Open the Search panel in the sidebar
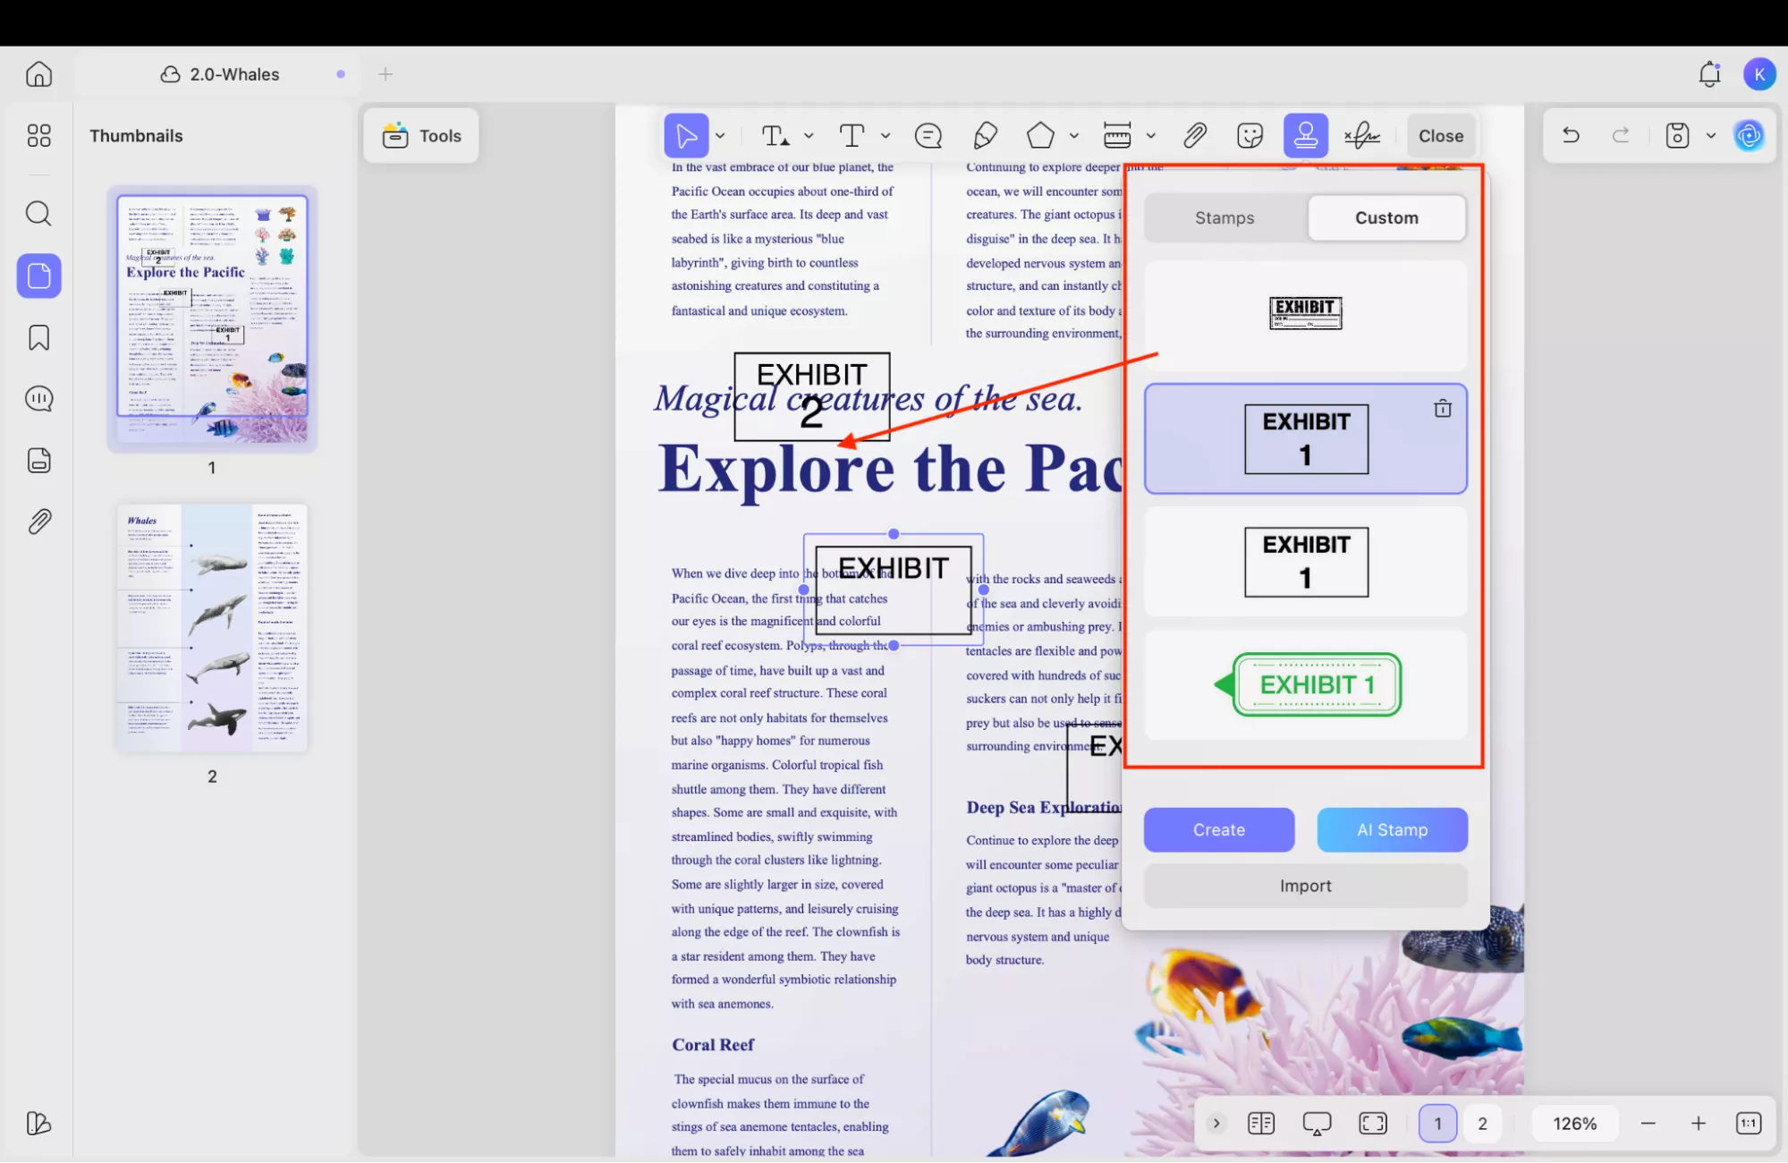1788x1163 pixels. pos(38,213)
